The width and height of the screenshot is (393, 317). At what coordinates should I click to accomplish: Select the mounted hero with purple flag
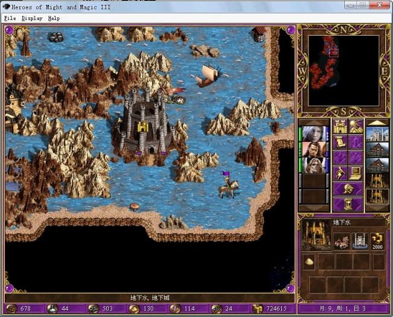click(228, 185)
